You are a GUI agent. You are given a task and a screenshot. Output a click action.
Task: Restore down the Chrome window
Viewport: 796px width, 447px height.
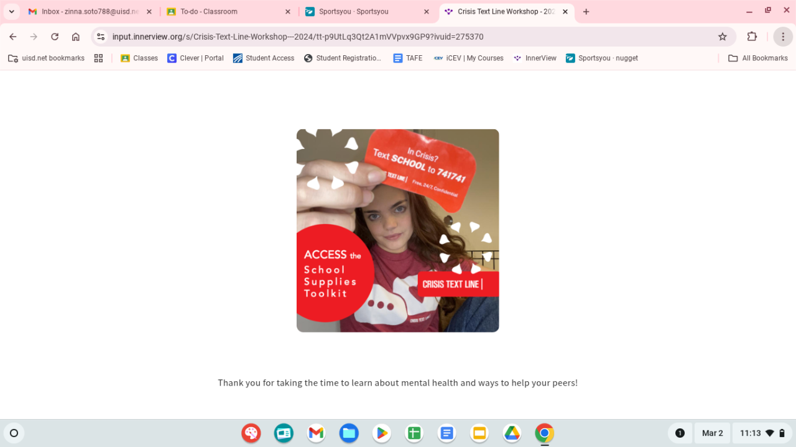pos(768,11)
